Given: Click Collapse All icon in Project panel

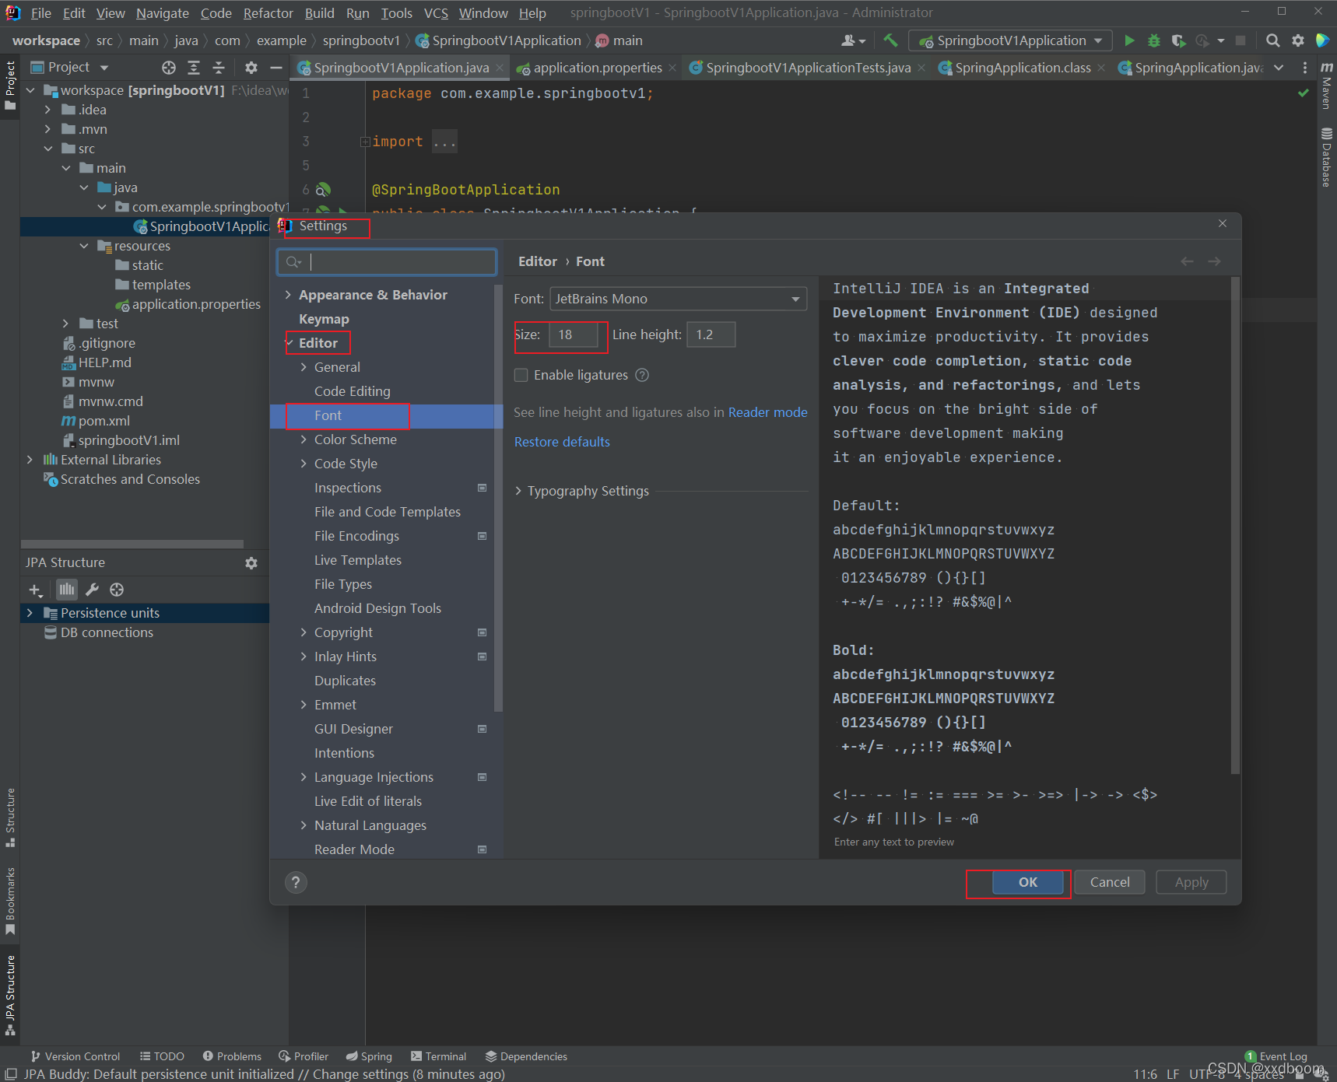Looking at the screenshot, I should coord(219,68).
